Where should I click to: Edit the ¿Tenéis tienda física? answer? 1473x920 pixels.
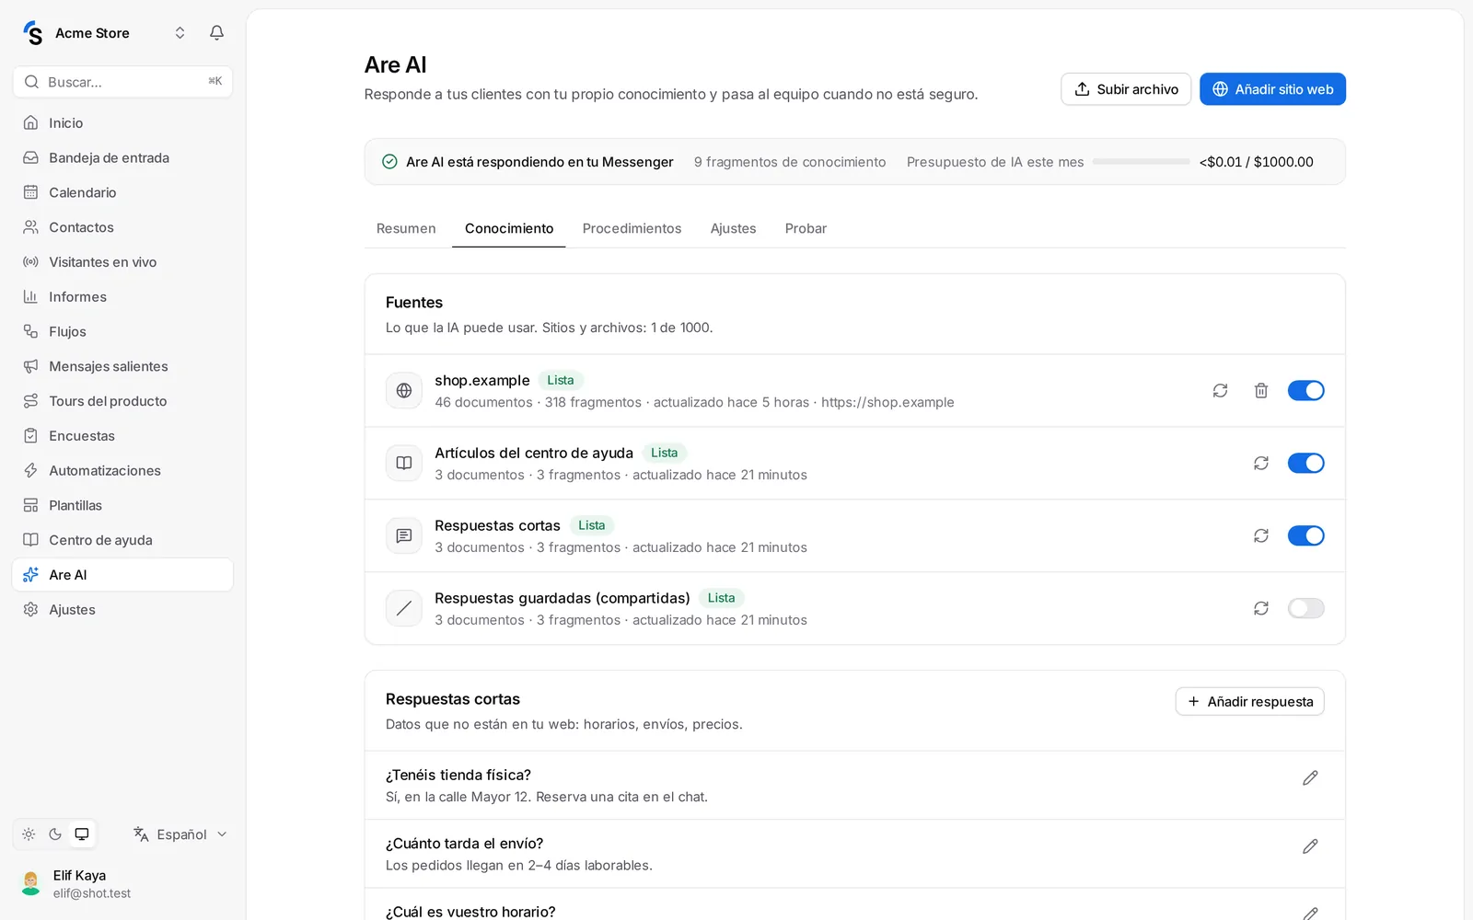[1310, 778]
